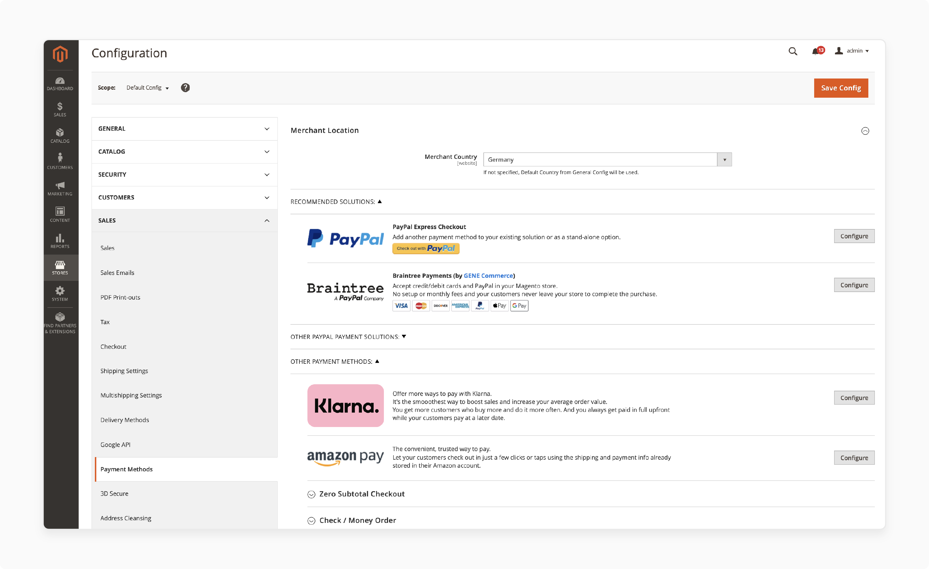Open the System sidebar menu
Viewport: 929px width, 569px height.
point(60,294)
